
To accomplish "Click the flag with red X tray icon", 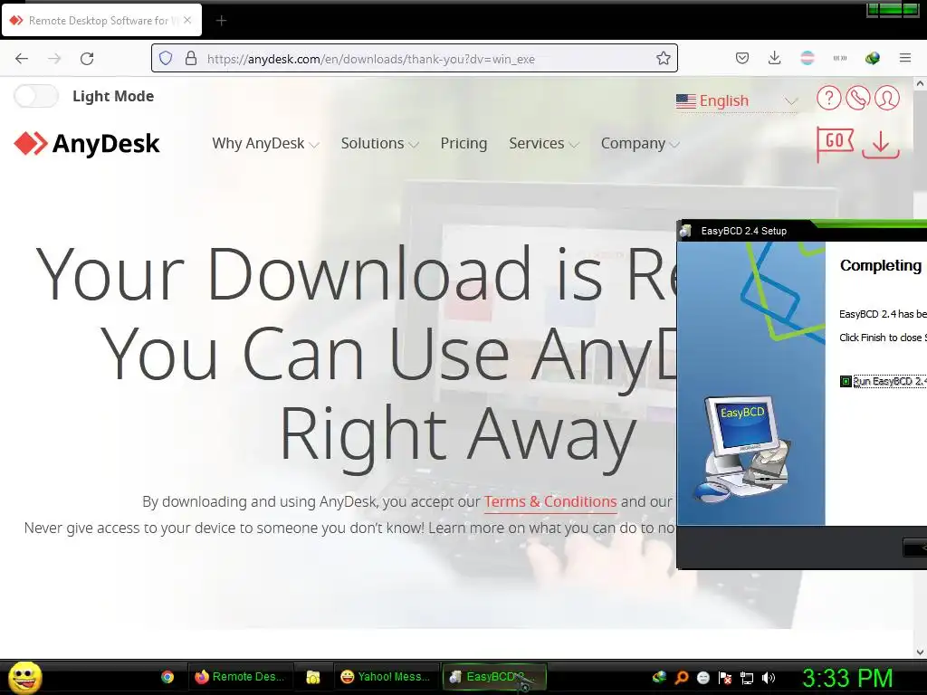I will click(x=725, y=678).
